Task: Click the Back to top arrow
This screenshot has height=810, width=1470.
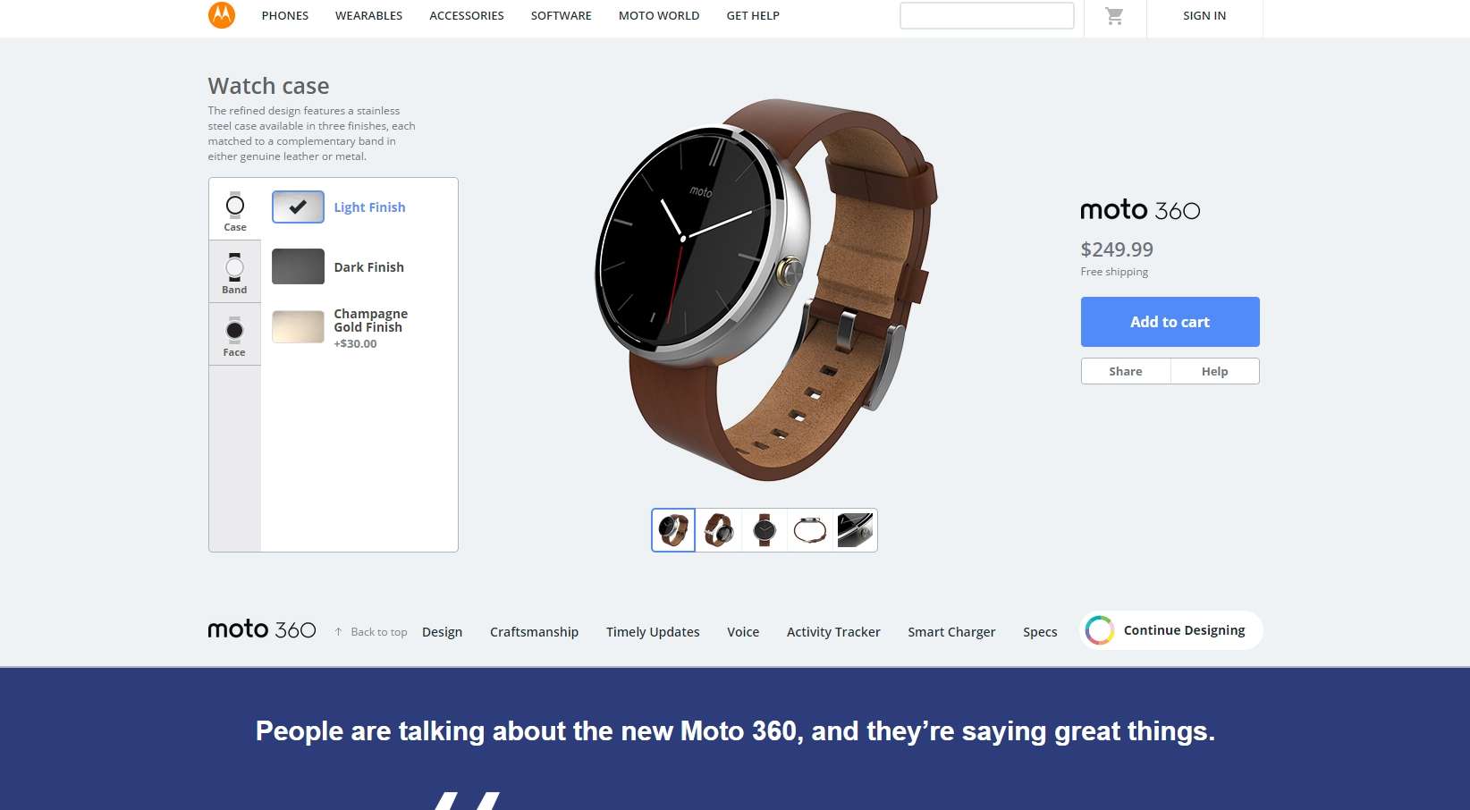Action: (x=339, y=632)
